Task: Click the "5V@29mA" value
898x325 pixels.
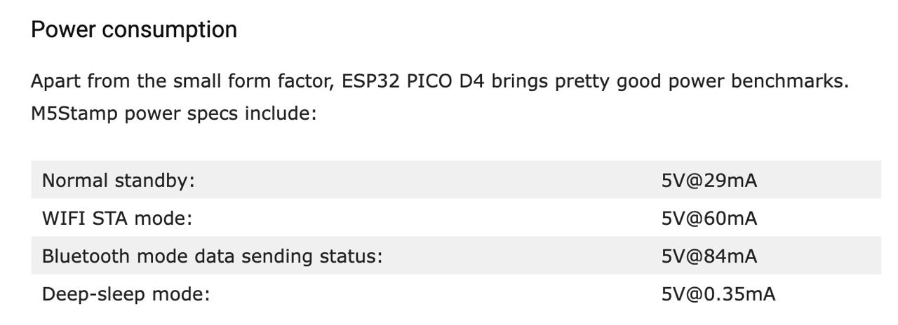Action: pyautogui.click(x=709, y=181)
